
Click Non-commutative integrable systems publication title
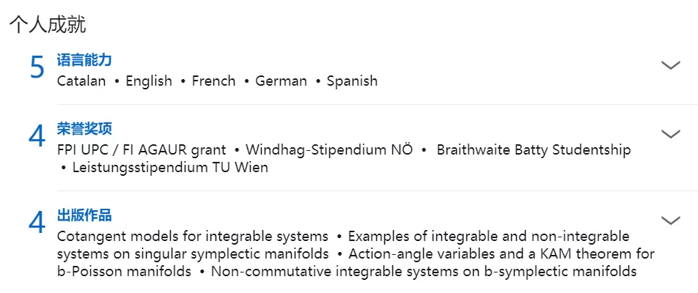coord(424,271)
